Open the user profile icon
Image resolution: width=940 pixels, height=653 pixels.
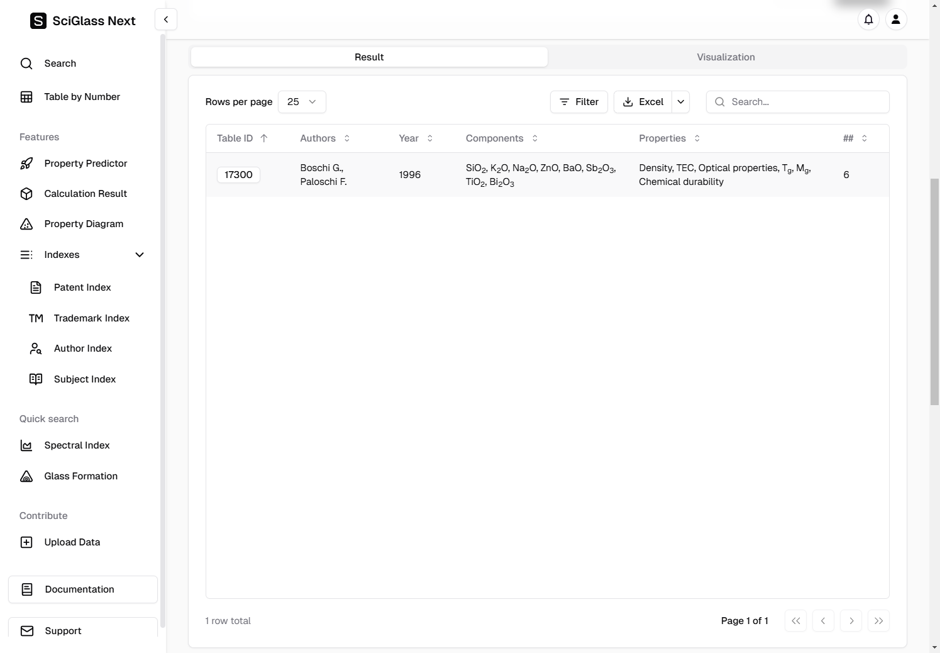click(x=896, y=20)
